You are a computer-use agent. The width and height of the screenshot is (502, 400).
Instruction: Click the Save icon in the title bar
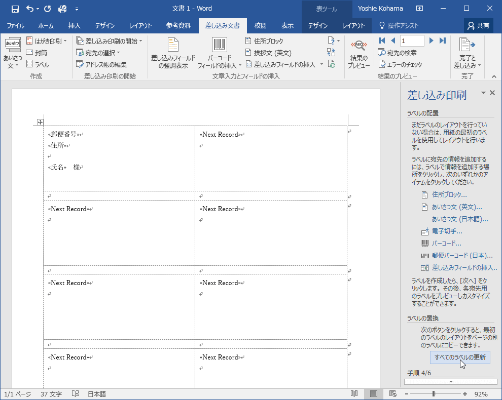pyautogui.click(x=15, y=9)
